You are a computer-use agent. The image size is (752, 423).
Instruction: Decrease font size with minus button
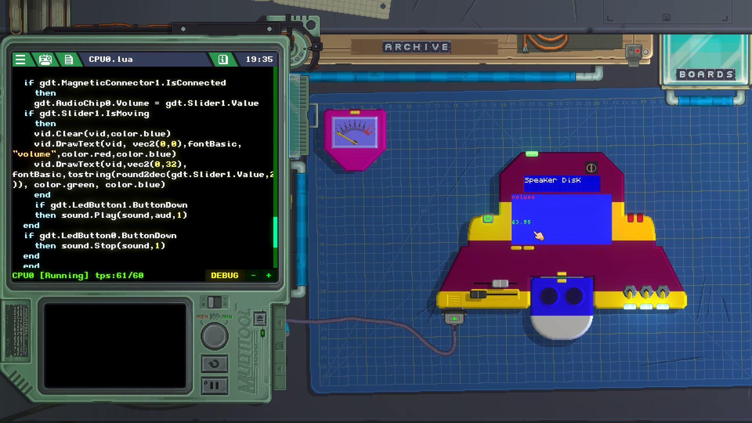(x=253, y=275)
